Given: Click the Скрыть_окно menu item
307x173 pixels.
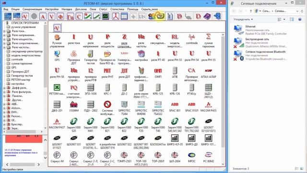Looking at the screenshot, I should [x=149, y=9].
